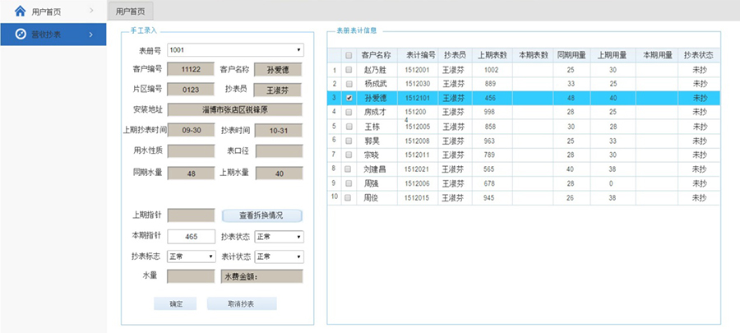The image size is (740, 333).
Task: Click the 查看拆换情况 button
Action: pos(261,215)
